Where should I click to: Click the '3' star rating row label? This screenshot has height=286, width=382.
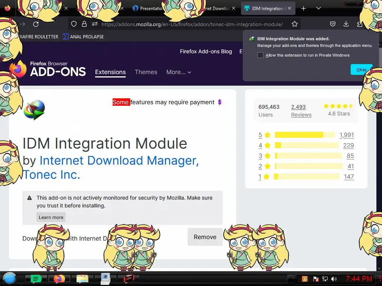coord(260,156)
